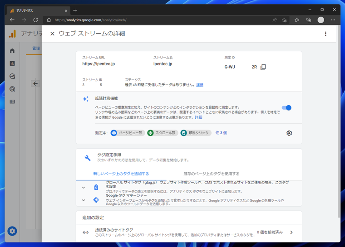Viewport: 345px width, 247px height.
Task: Open enhanced measurement settings gear
Action: point(289,133)
